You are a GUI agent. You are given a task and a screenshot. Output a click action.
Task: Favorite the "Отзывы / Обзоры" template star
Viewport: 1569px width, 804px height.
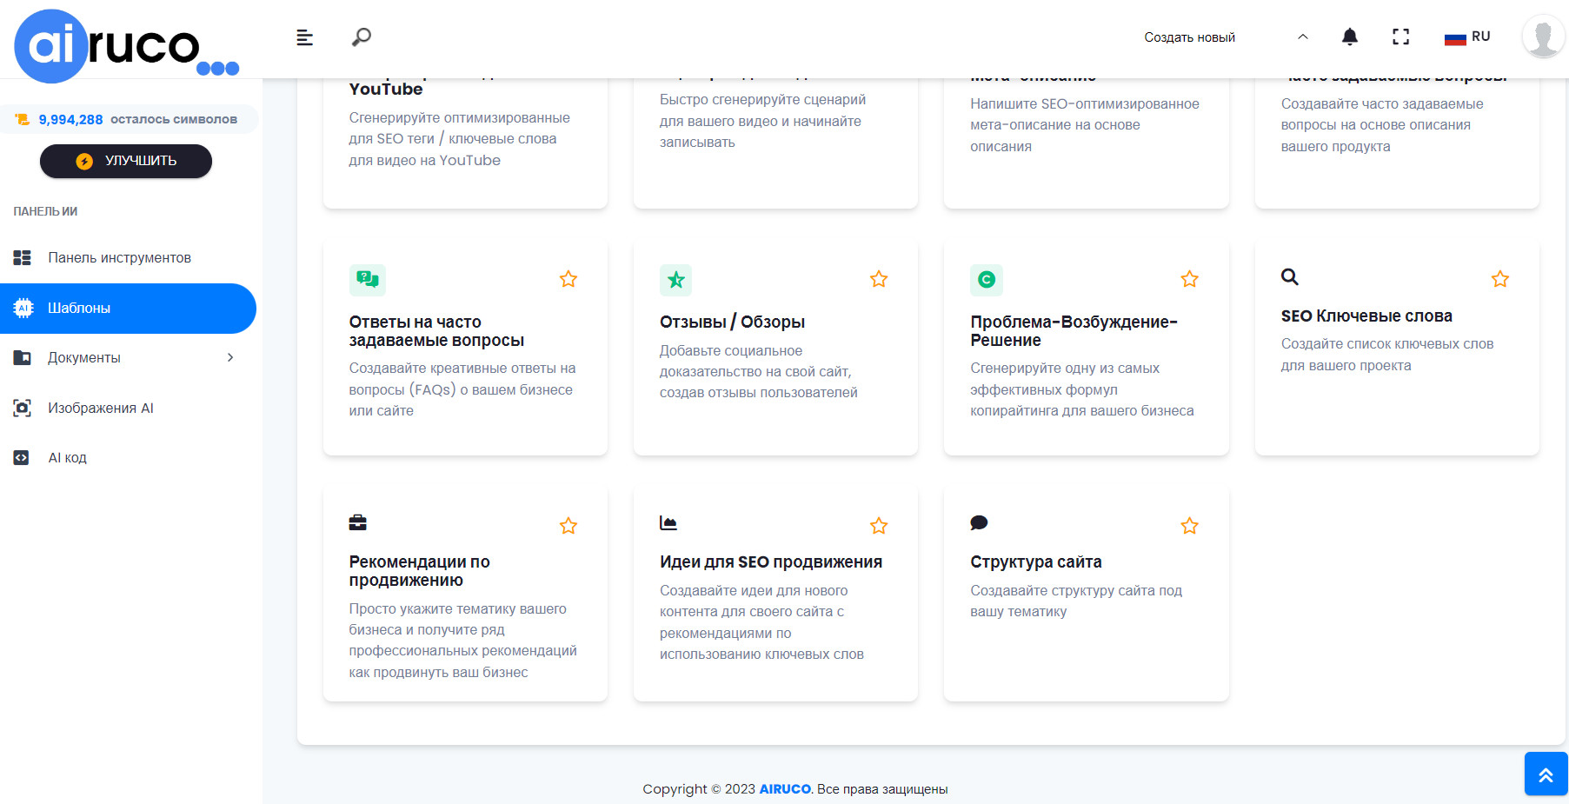879,279
